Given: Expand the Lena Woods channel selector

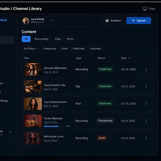Looking at the screenshot, I should tap(52, 20).
